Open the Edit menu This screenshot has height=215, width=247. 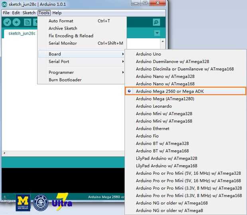(x=16, y=13)
